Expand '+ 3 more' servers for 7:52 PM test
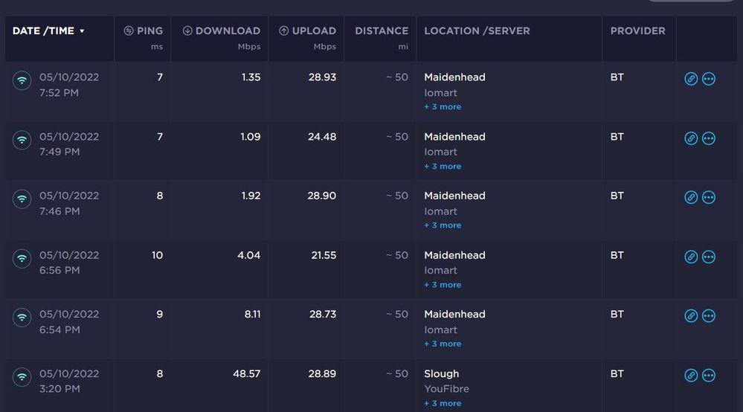This screenshot has width=743, height=412. click(x=443, y=107)
